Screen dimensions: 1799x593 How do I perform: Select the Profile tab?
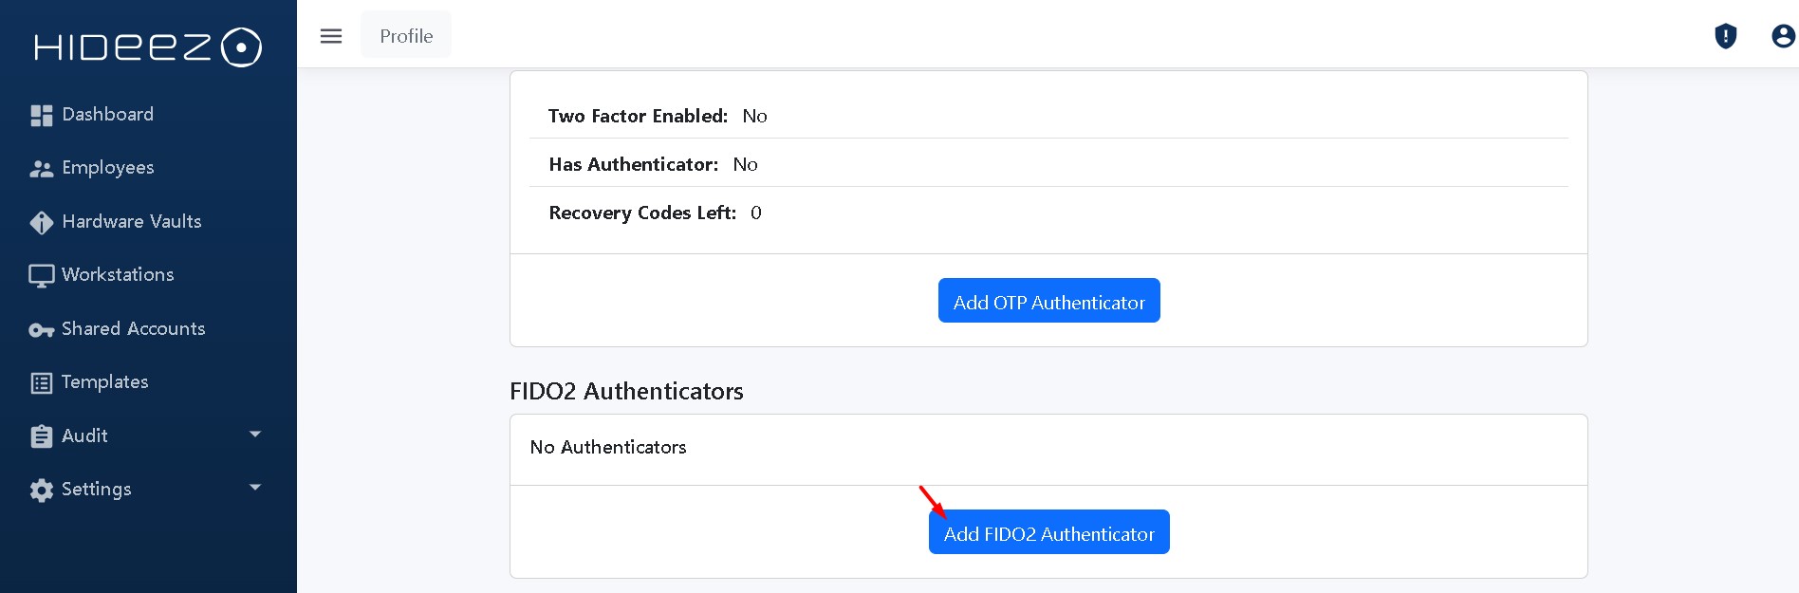[x=406, y=36]
